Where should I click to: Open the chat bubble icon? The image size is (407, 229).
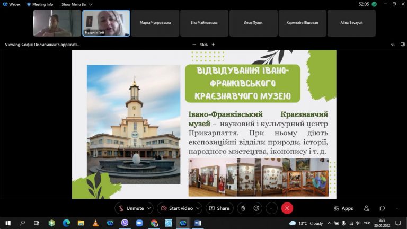(x=382, y=208)
